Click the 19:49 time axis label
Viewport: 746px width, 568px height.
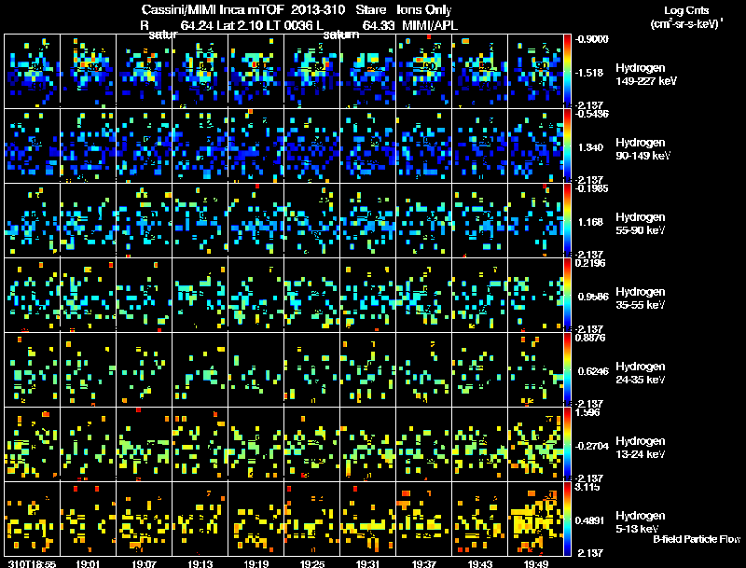coord(536,563)
